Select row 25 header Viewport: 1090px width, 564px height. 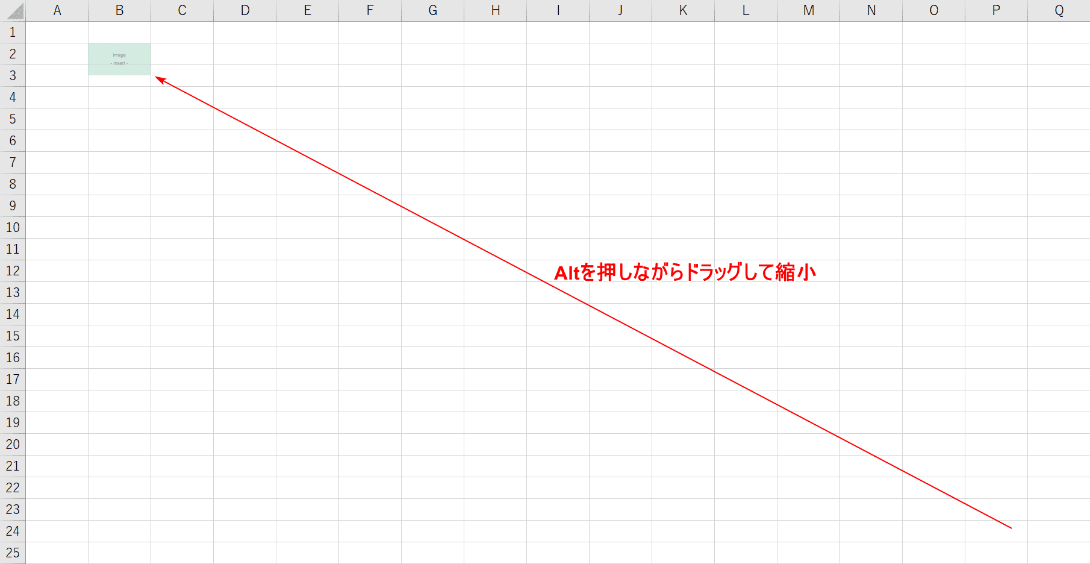13,553
